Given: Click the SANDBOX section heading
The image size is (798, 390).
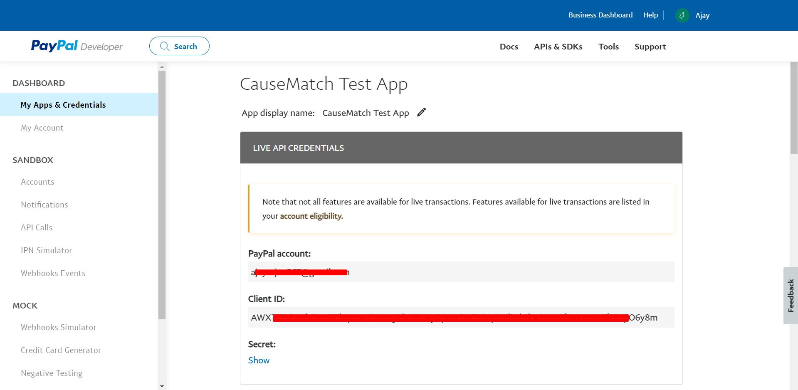Looking at the screenshot, I should tap(33, 160).
